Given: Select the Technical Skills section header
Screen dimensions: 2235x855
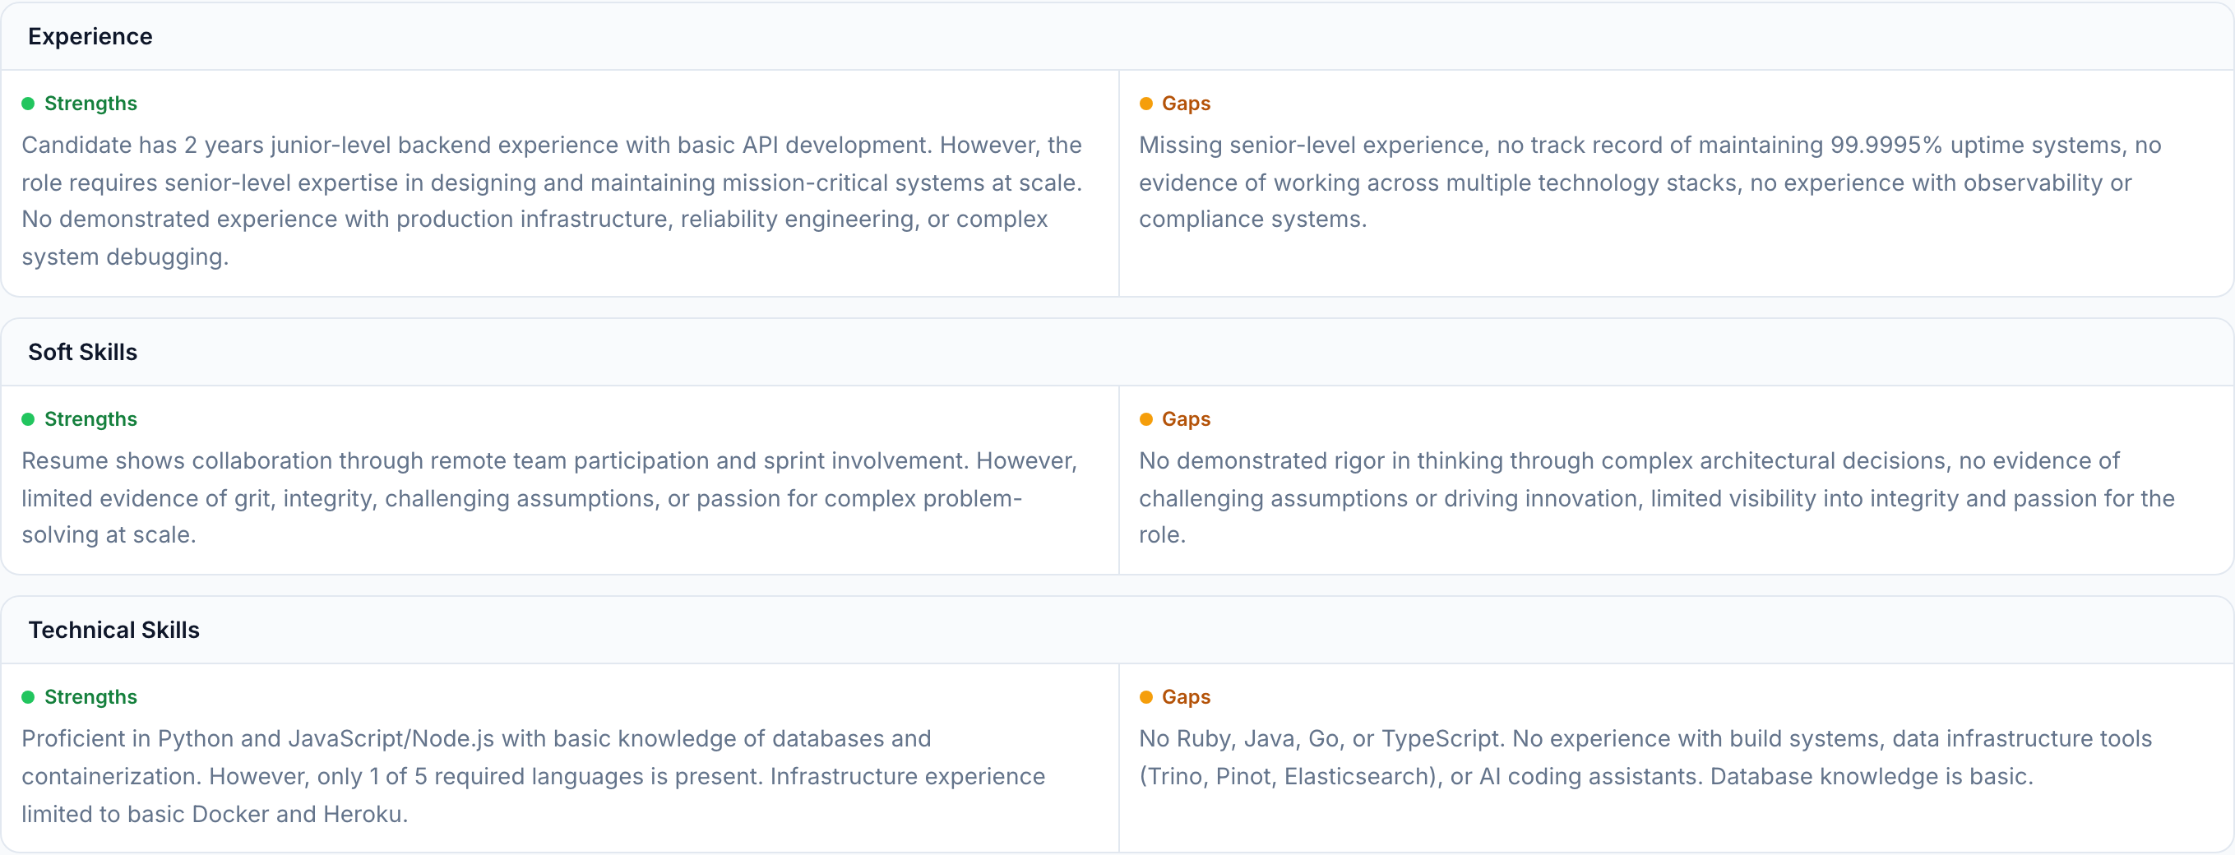Looking at the screenshot, I should tap(113, 630).
